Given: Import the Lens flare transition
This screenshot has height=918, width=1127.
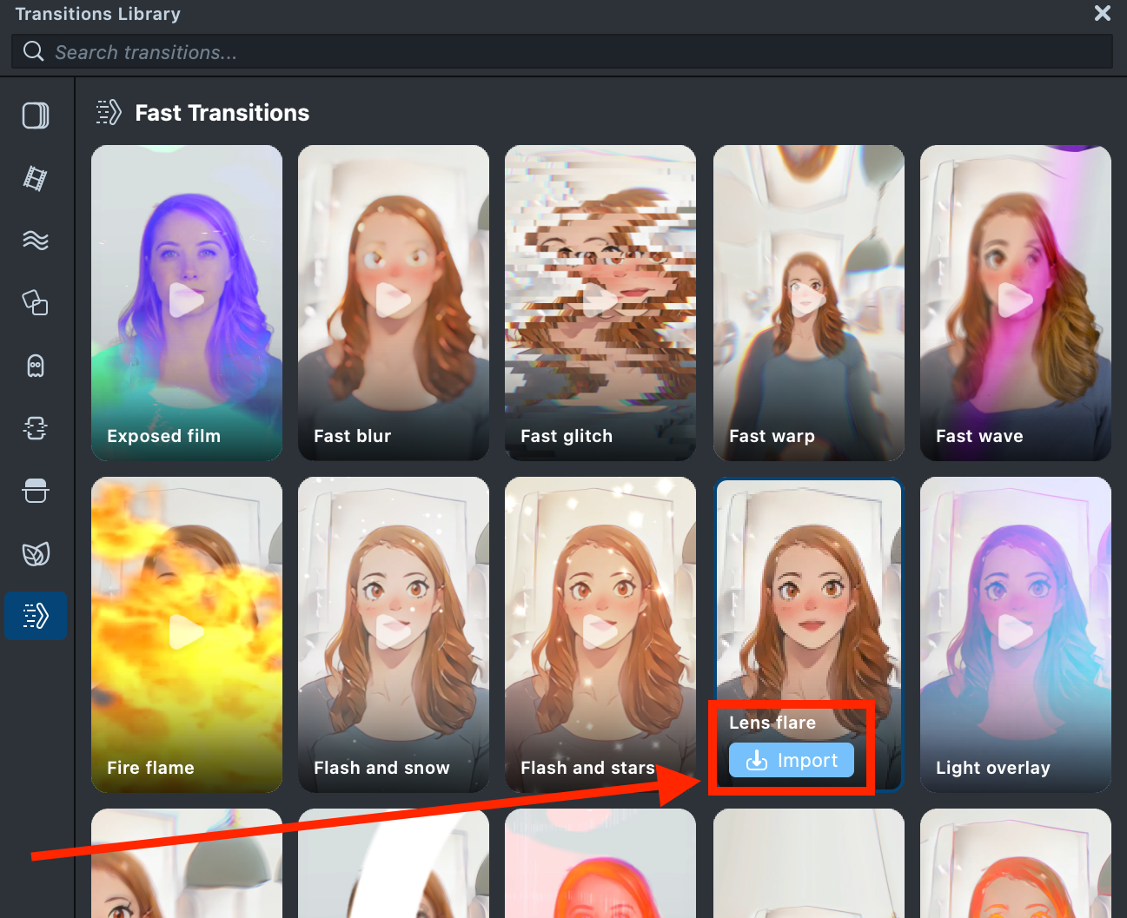Looking at the screenshot, I should click(x=792, y=761).
